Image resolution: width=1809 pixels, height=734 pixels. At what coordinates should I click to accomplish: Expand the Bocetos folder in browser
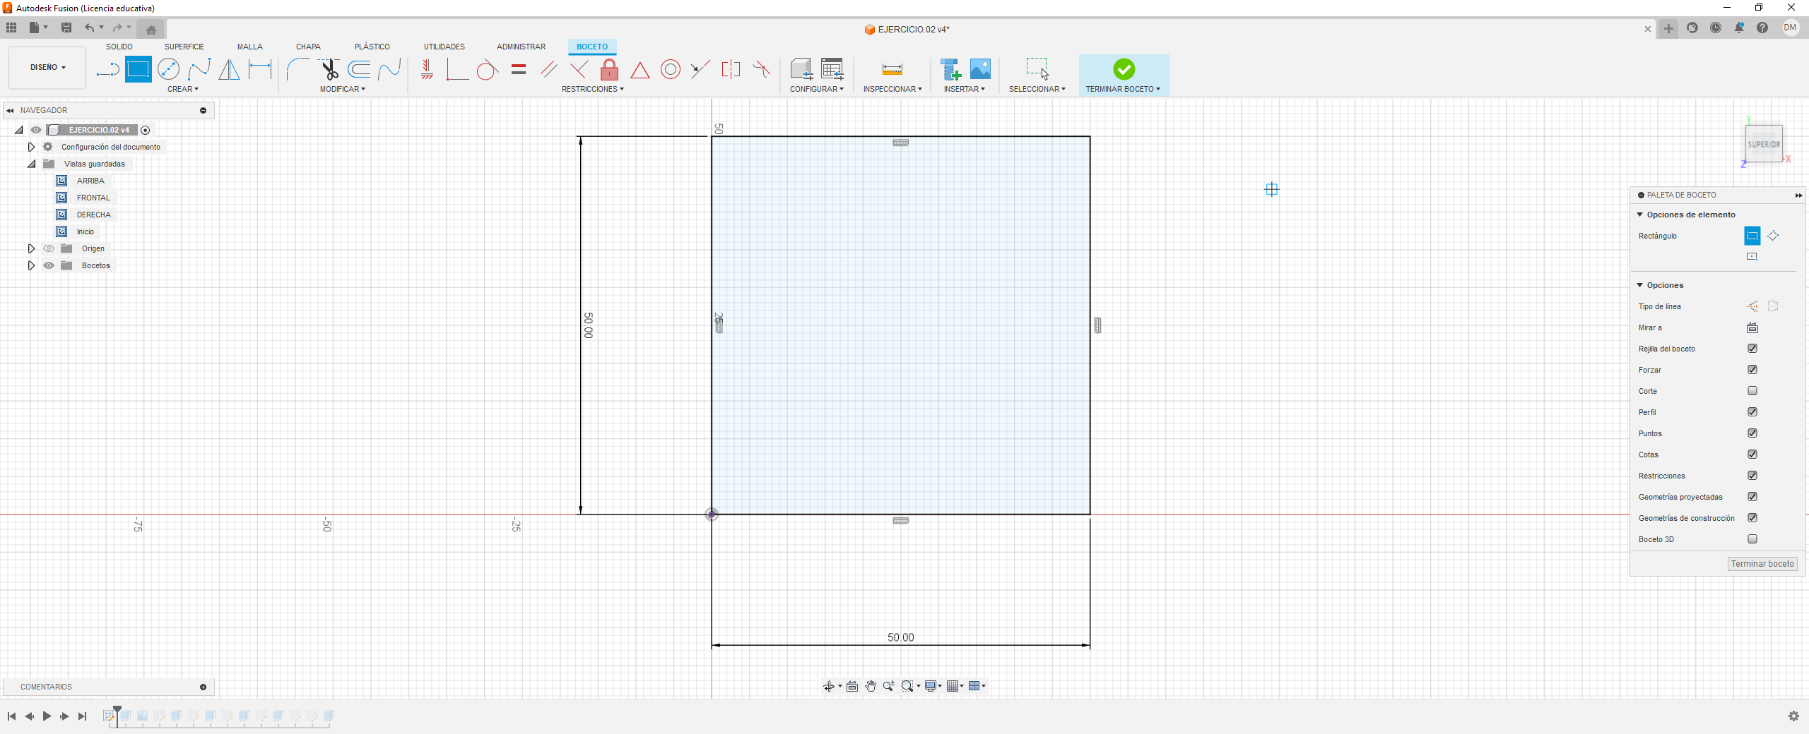click(31, 265)
